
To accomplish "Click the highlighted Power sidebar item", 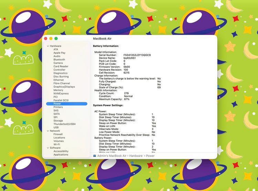I will 57,104.
